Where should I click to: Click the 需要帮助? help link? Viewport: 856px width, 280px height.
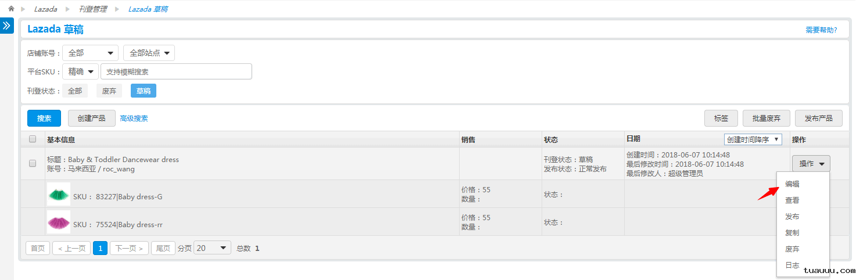pos(821,30)
